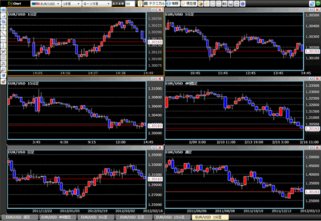Click the 1.30163 price label in 週足 chart
Image resolution: width=321 pixels, height=221 pixels.
click(312, 192)
